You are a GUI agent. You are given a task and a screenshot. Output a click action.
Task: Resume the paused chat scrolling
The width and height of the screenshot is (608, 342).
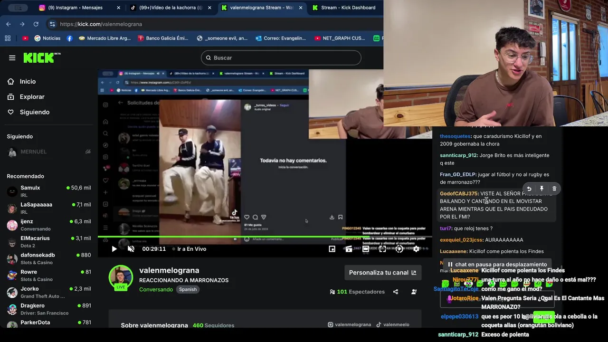click(497, 265)
